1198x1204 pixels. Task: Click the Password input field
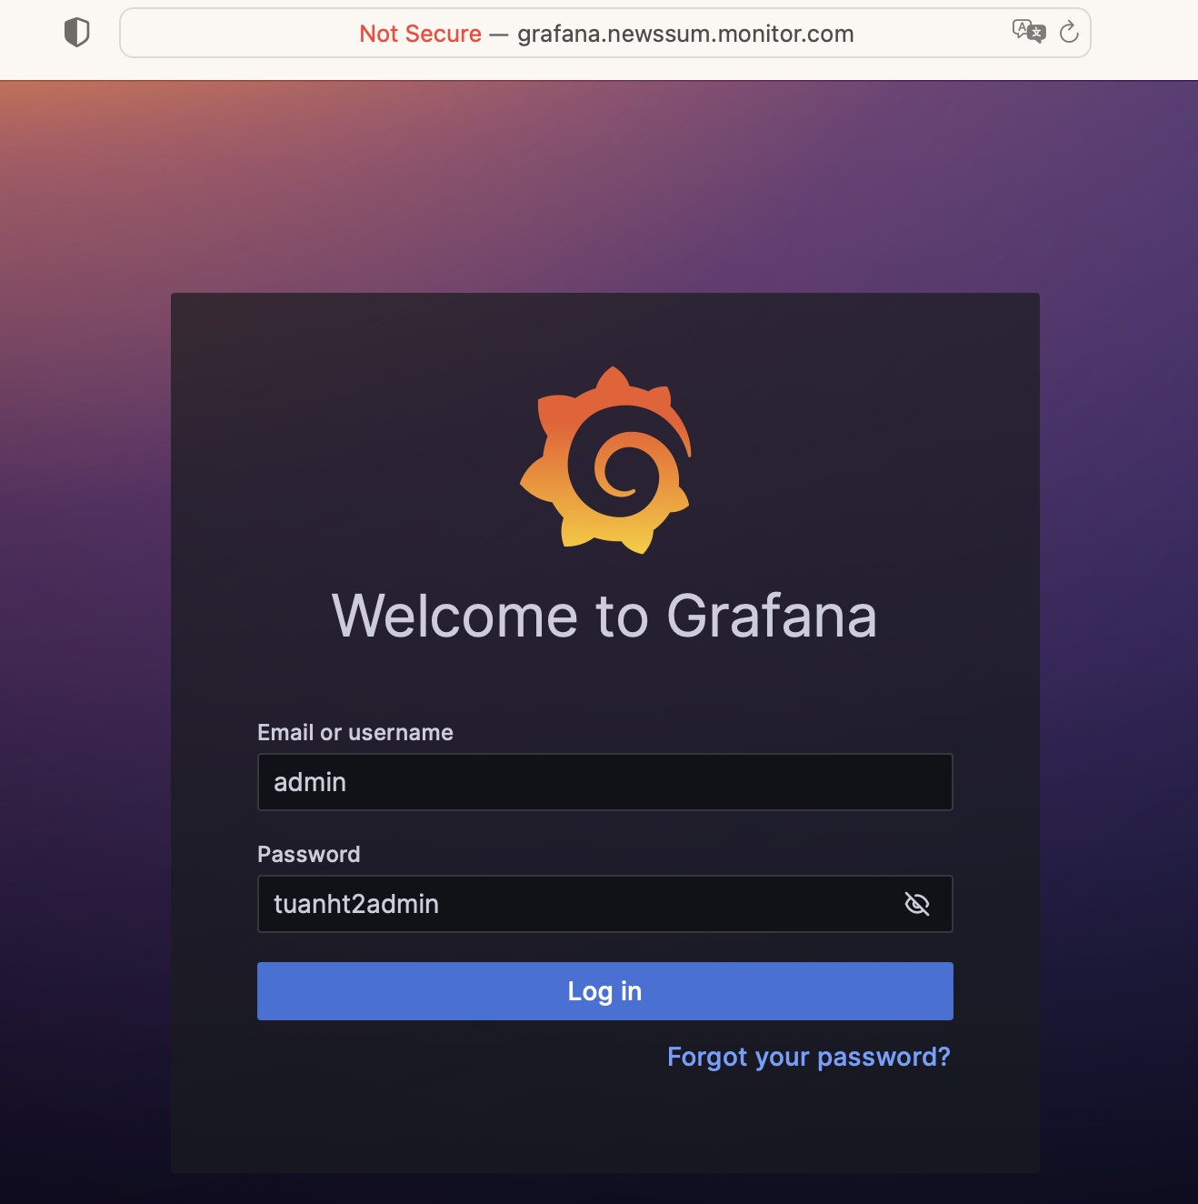tap(605, 904)
